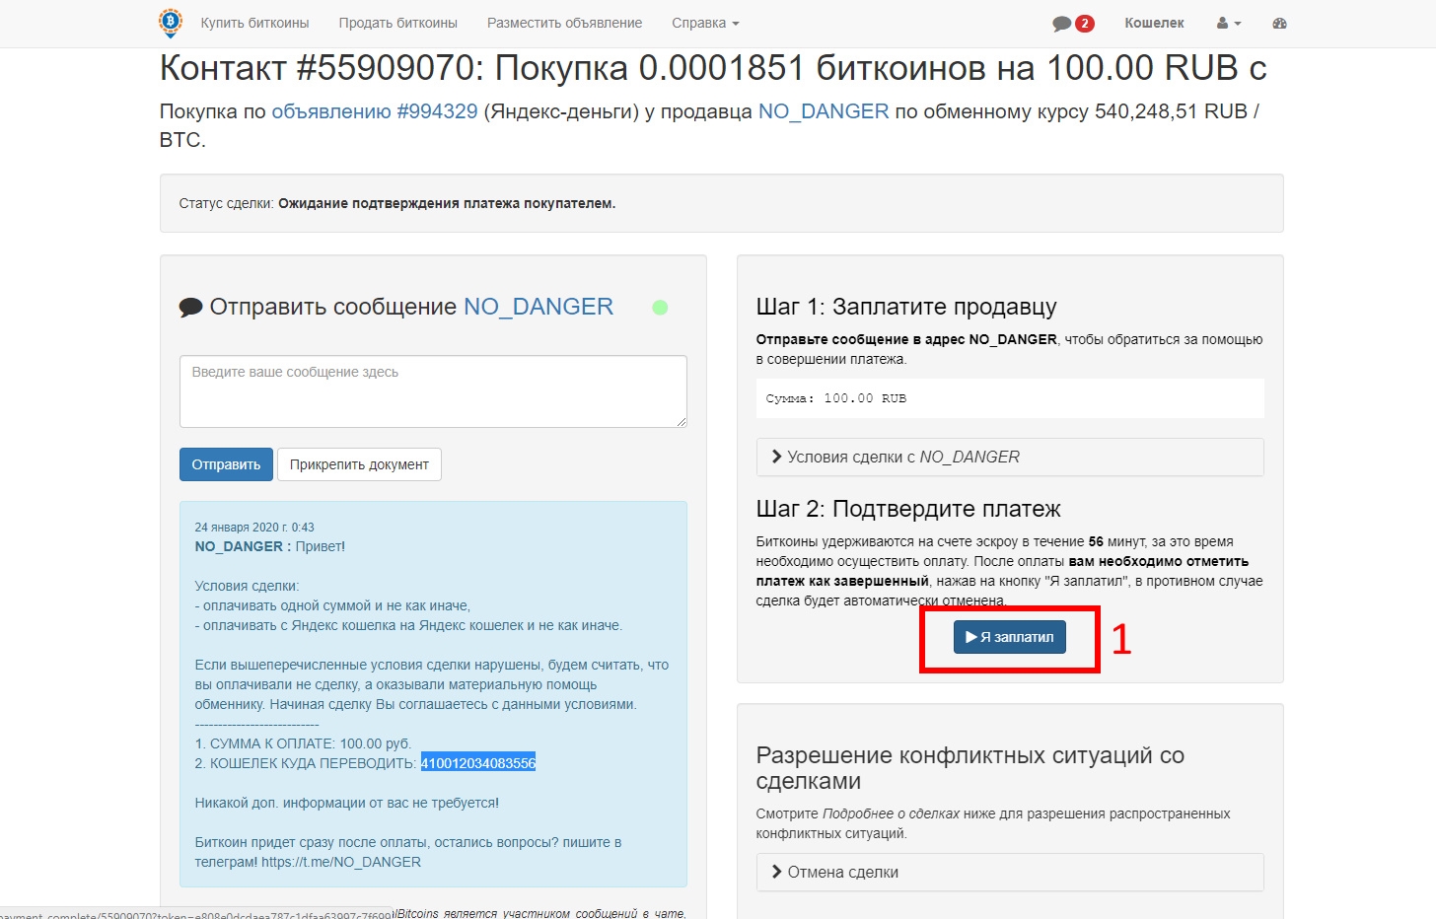1436x919 pixels.
Task: Open seller NO_DANGER profile link in subtitle
Action: (824, 111)
